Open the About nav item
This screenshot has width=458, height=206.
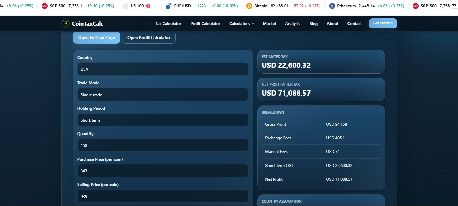[333, 24]
